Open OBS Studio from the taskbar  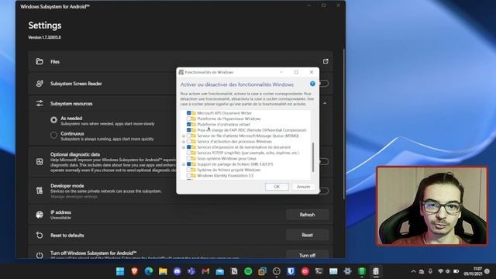click(277, 271)
